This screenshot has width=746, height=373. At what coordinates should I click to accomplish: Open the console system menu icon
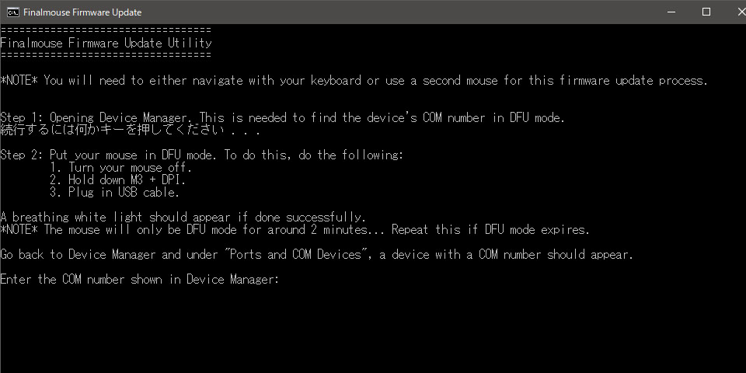click(13, 12)
